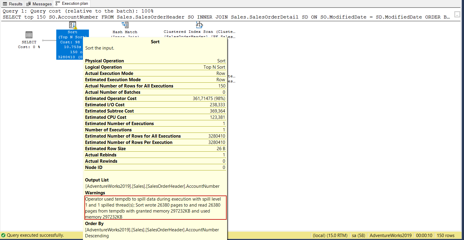Click the AdventureWorks2019 database status item
Image resolution: width=464 pixels, height=240 pixels.
[390, 235]
